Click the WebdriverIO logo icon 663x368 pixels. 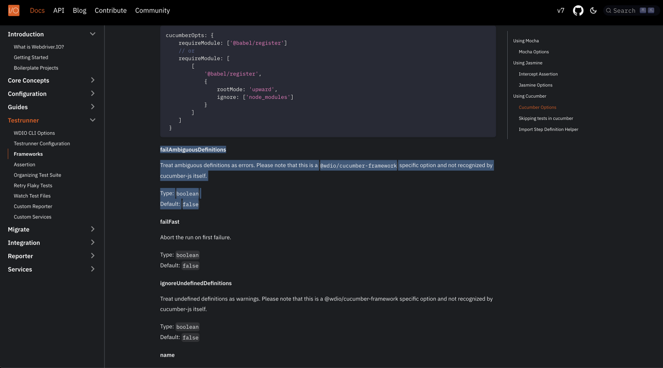pyautogui.click(x=13, y=10)
